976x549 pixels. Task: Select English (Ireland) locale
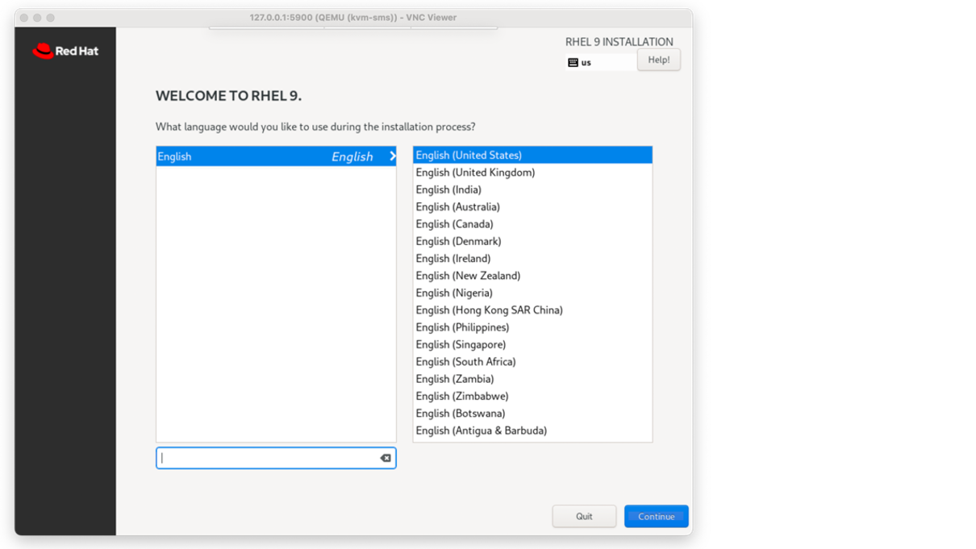pyautogui.click(x=453, y=258)
